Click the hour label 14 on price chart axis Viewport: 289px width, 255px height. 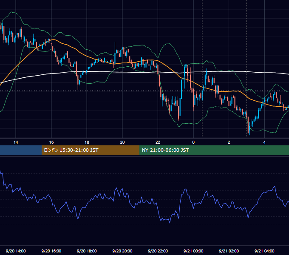point(16,142)
